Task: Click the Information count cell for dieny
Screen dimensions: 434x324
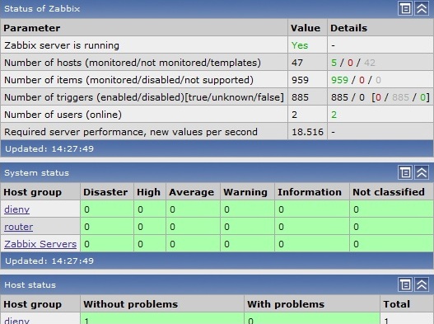Action: tap(312, 209)
